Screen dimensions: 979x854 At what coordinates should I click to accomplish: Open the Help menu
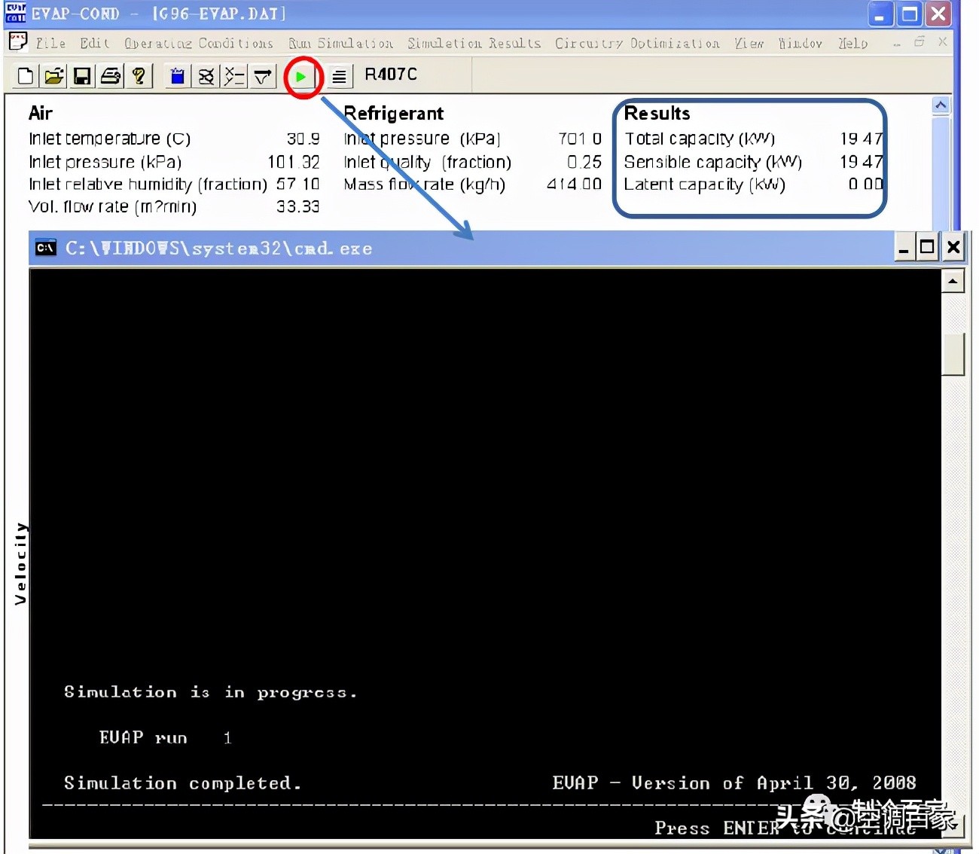[x=853, y=43]
